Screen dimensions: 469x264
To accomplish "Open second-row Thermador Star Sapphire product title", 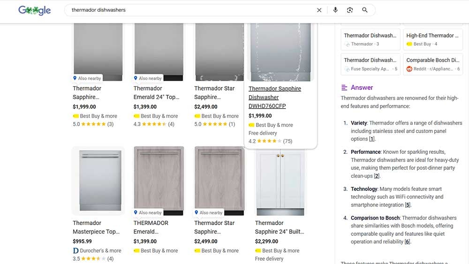I will coord(214,227).
